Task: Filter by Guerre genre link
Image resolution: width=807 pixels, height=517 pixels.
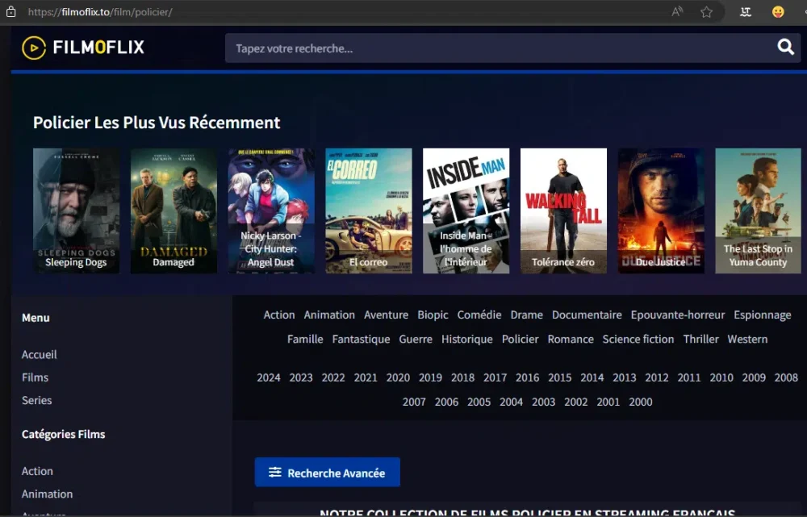Action: tap(416, 339)
